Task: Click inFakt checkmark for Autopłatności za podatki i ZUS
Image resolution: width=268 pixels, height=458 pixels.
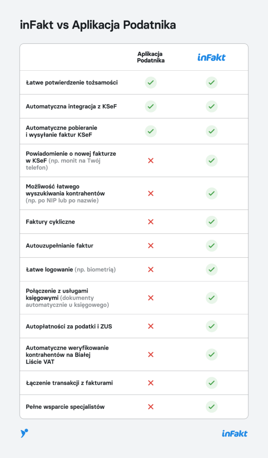Action: point(212,327)
